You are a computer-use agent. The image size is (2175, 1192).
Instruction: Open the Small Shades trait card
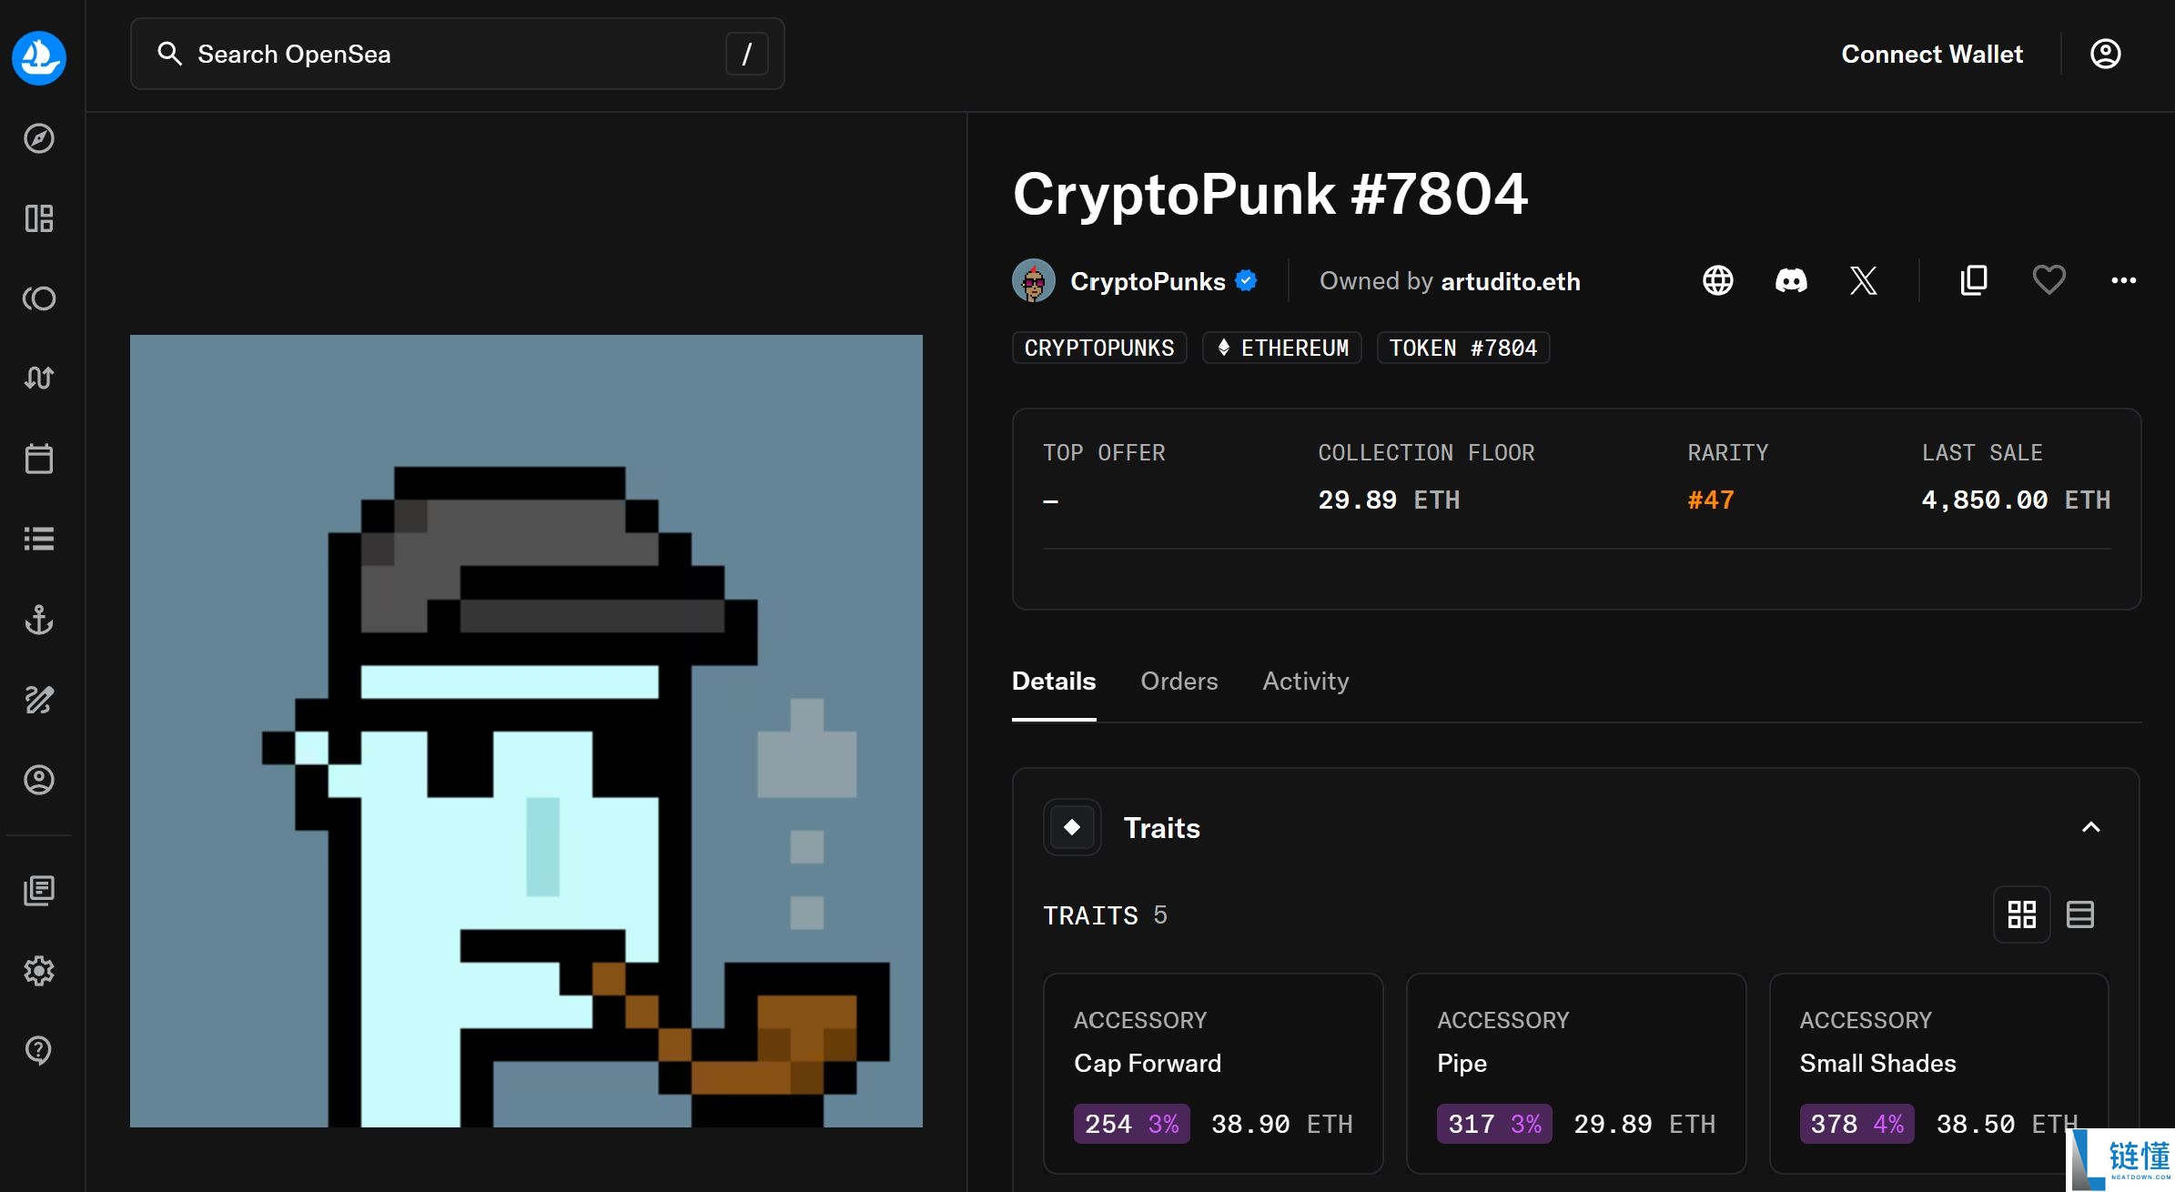(1939, 1074)
